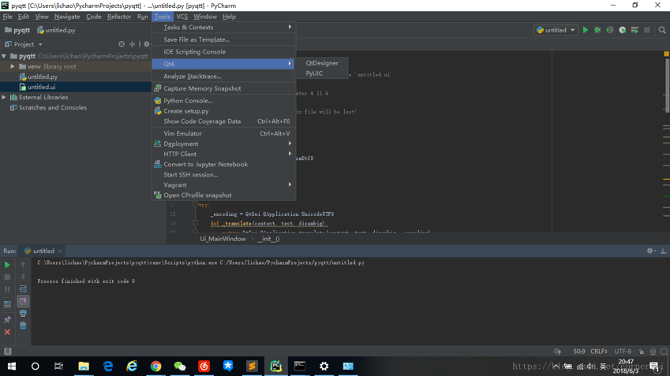Click the highlighted Qt4 menu entry

pos(224,64)
